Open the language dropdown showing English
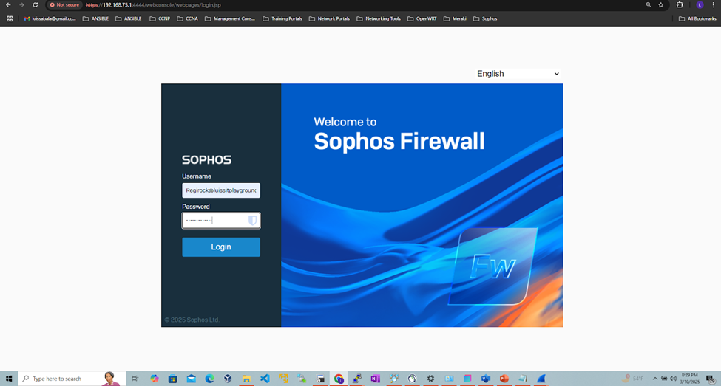This screenshot has height=386, width=721. coord(518,74)
